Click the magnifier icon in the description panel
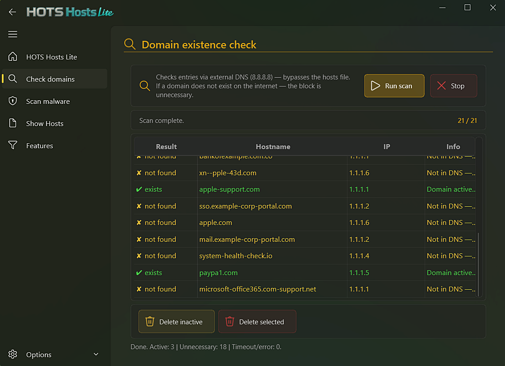 [x=145, y=86]
